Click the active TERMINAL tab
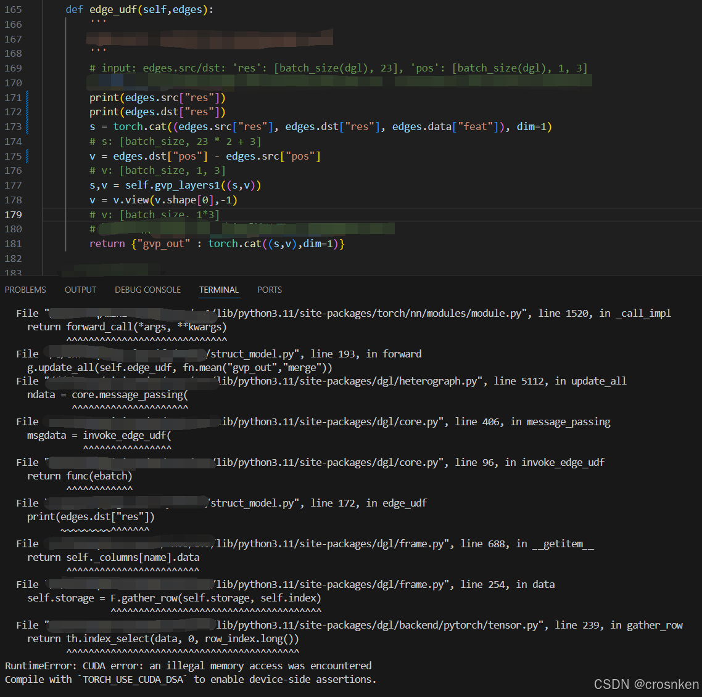Image resolution: width=702 pixels, height=697 pixels. [219, 290]
